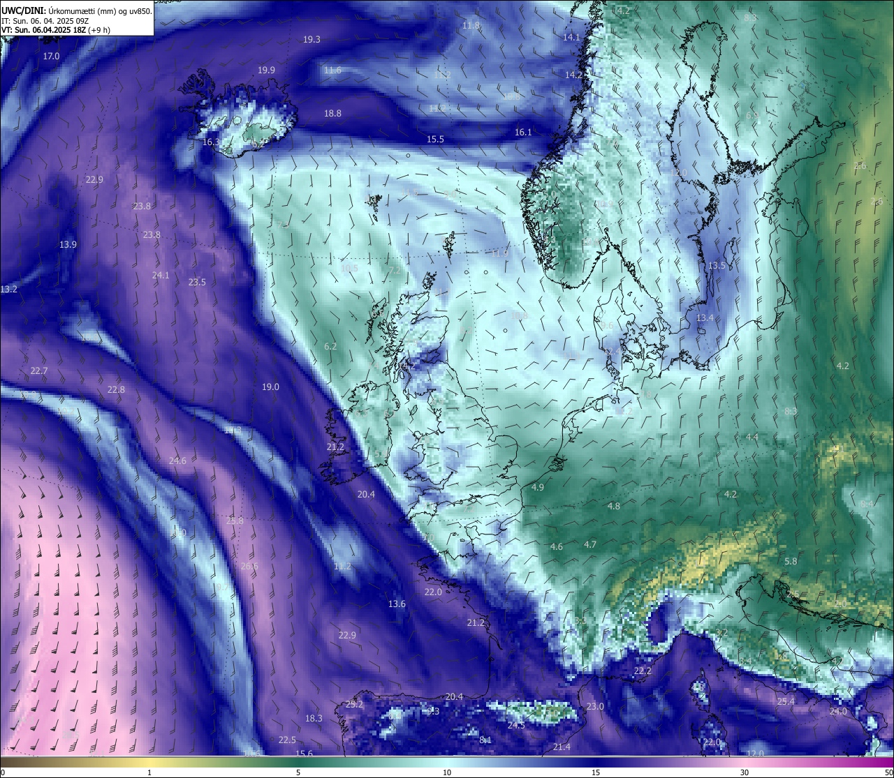Click the colour scale label 30
The image size is (894, 778).
pyautogui.click(x=745, y=772)
